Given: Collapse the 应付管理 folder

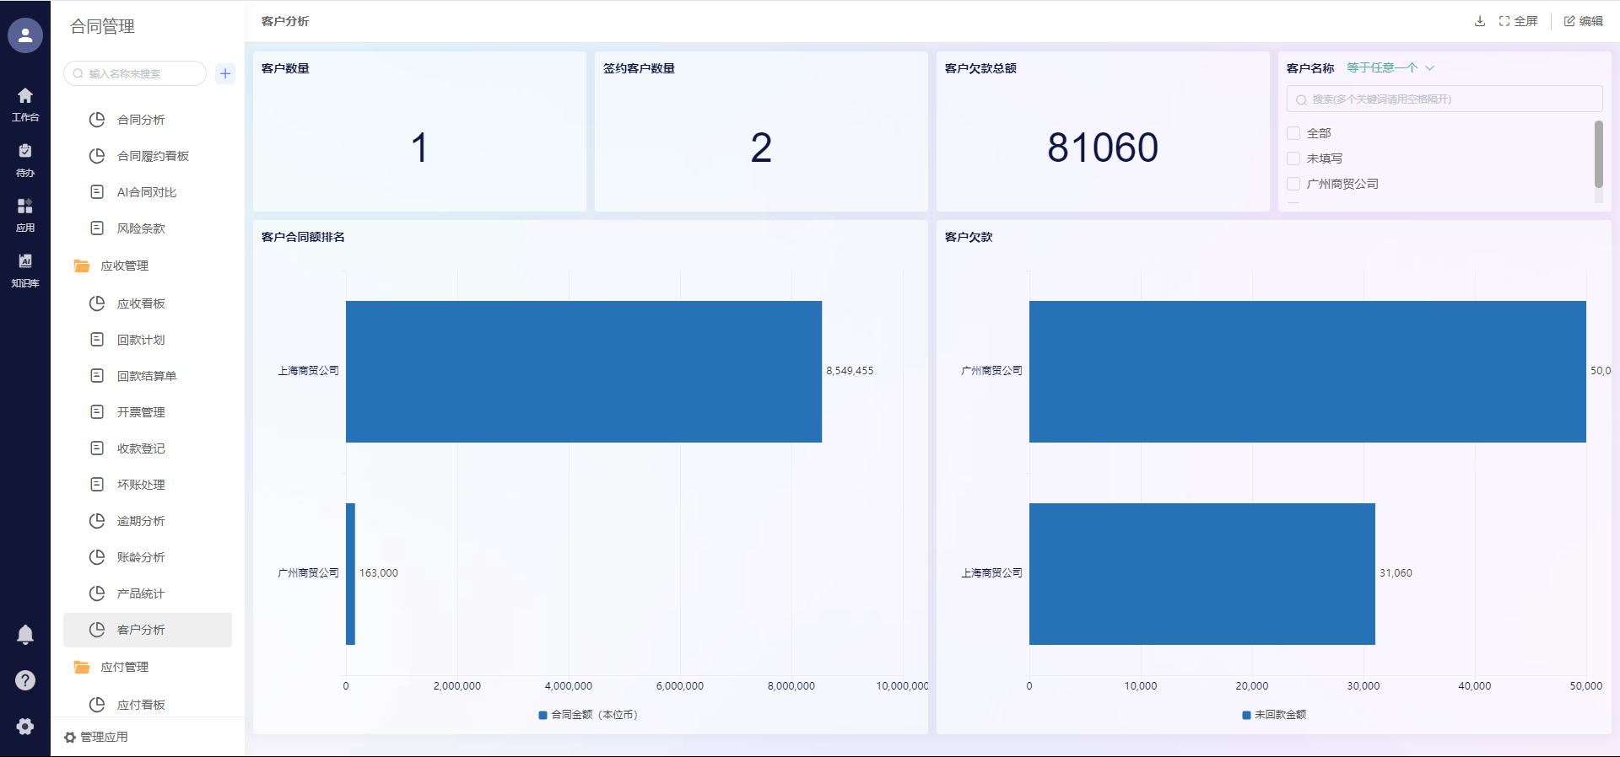Looking at the screenshot, I should pyautogui.click(x=124, y=667).
